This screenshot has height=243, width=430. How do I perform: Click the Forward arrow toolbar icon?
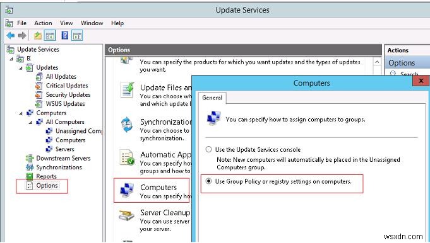22,35
